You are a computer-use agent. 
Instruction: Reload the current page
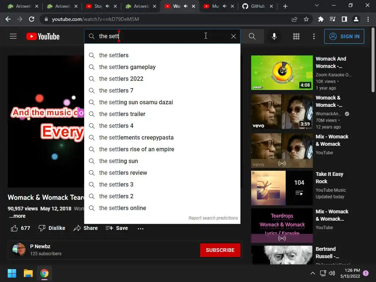[32, 19]
